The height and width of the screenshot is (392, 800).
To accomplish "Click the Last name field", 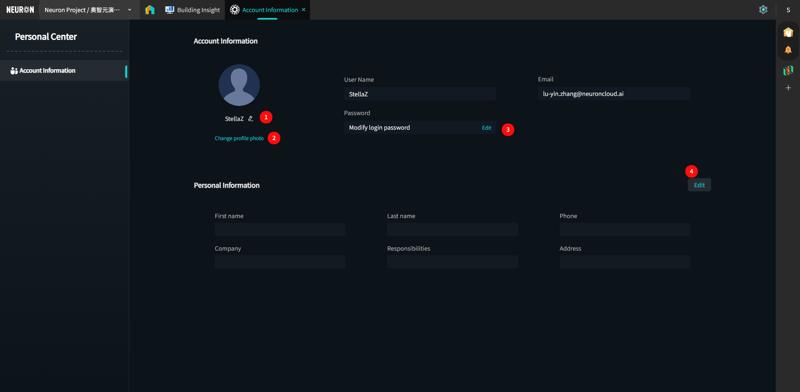I will click(452, 229).
